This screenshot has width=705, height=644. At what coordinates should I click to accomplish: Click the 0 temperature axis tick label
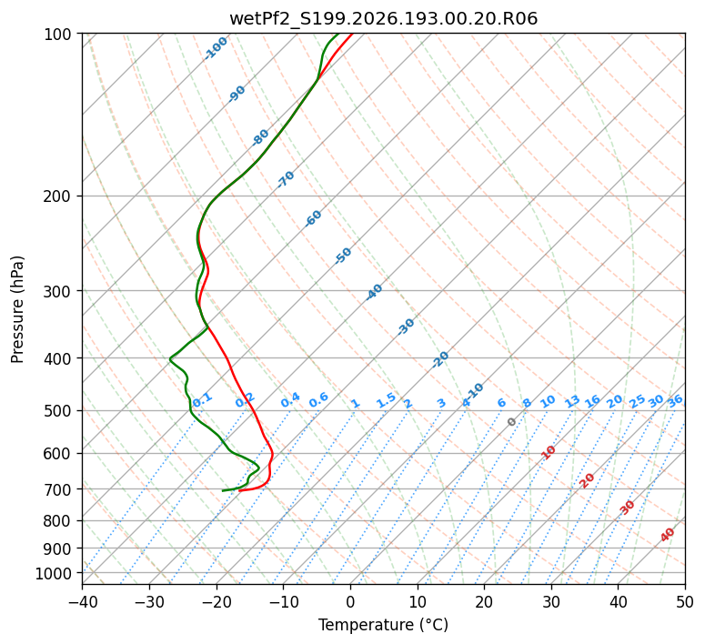coord(350,602)
